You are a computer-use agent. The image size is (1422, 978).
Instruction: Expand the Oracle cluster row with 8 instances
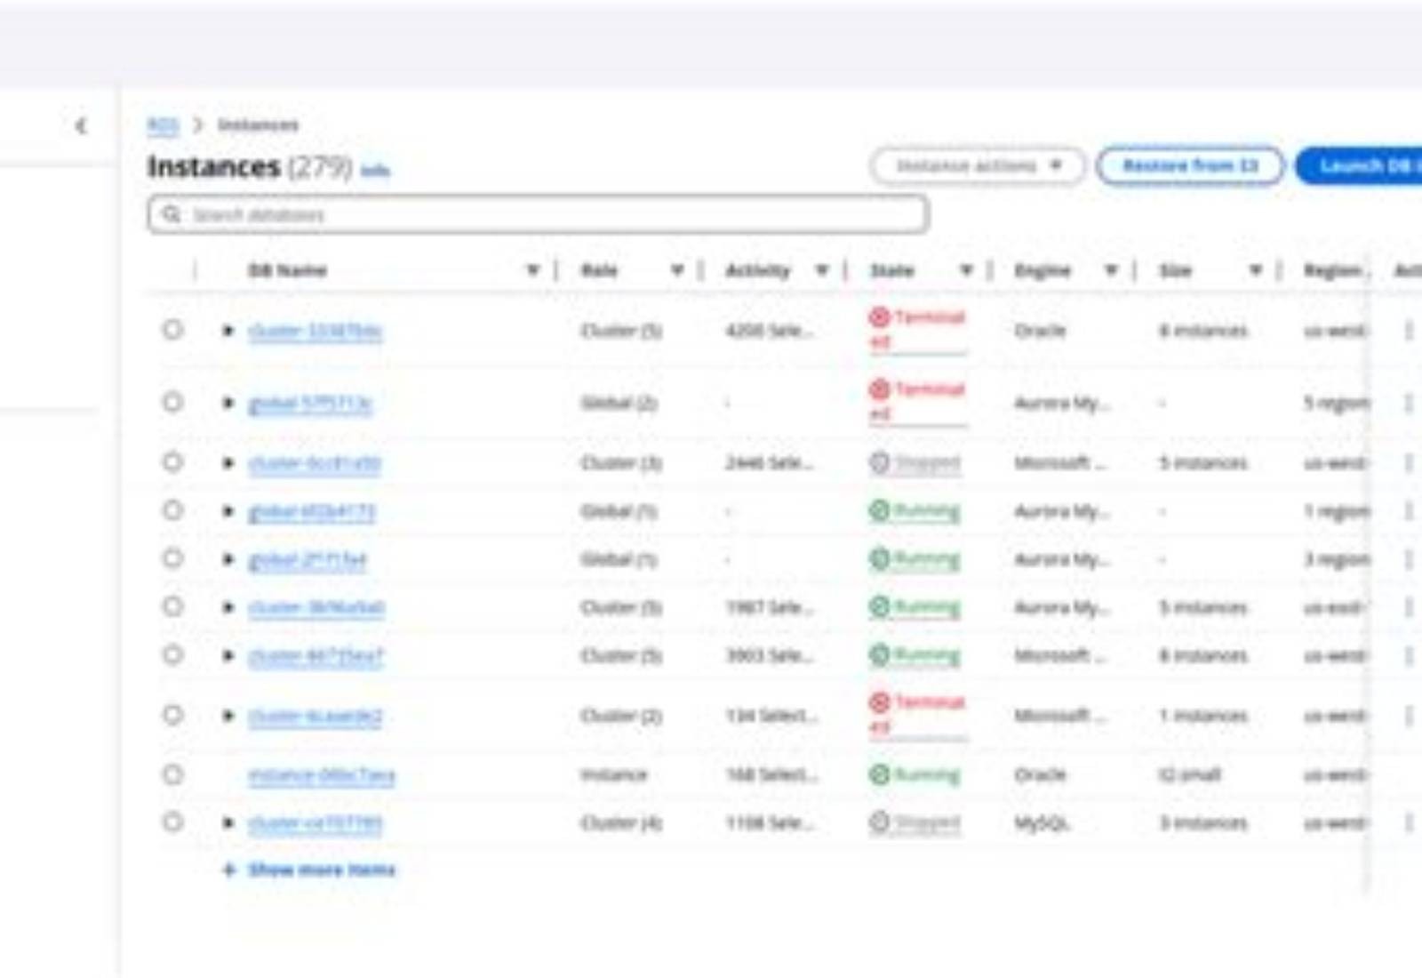point(228,331)
